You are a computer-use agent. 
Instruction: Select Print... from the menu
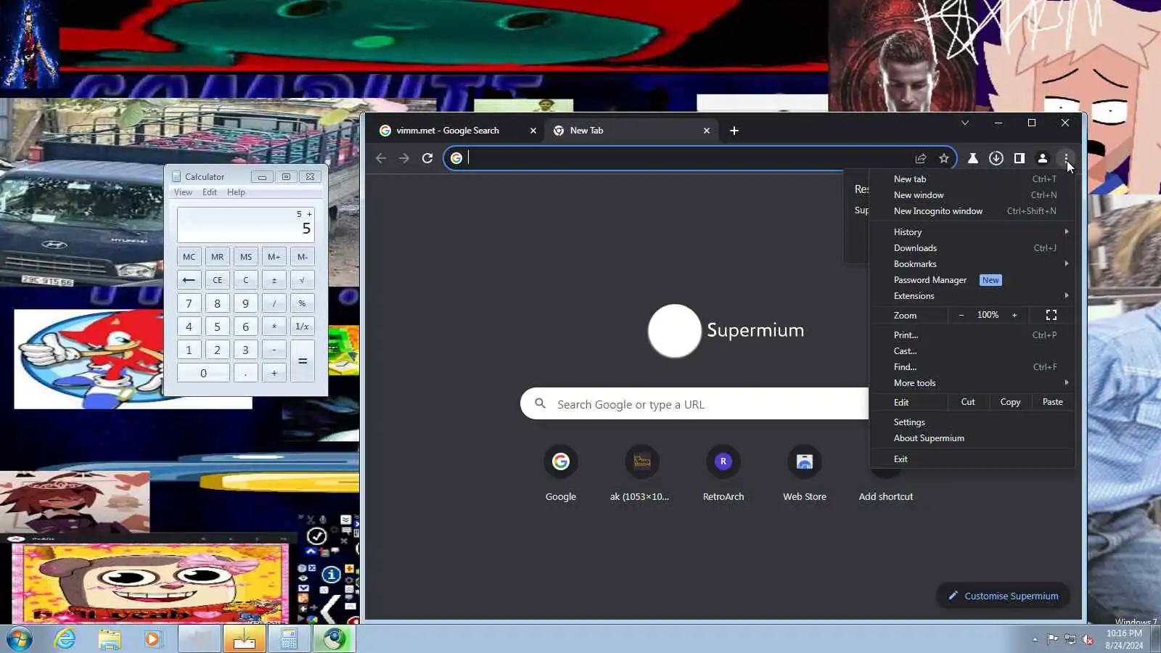tap(972, 335)
